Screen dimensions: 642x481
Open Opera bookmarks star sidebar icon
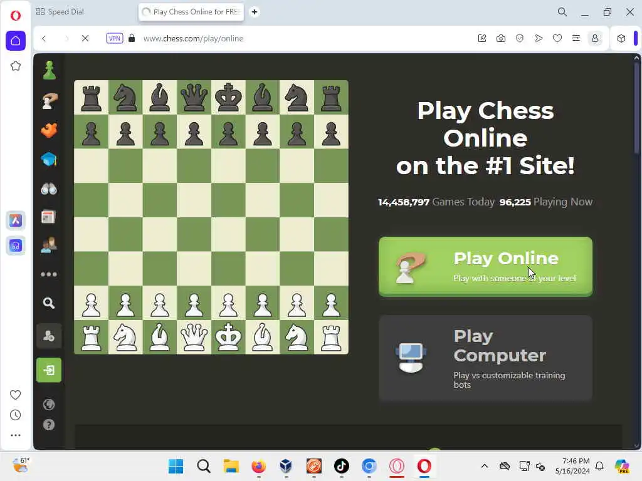(16, 66)
